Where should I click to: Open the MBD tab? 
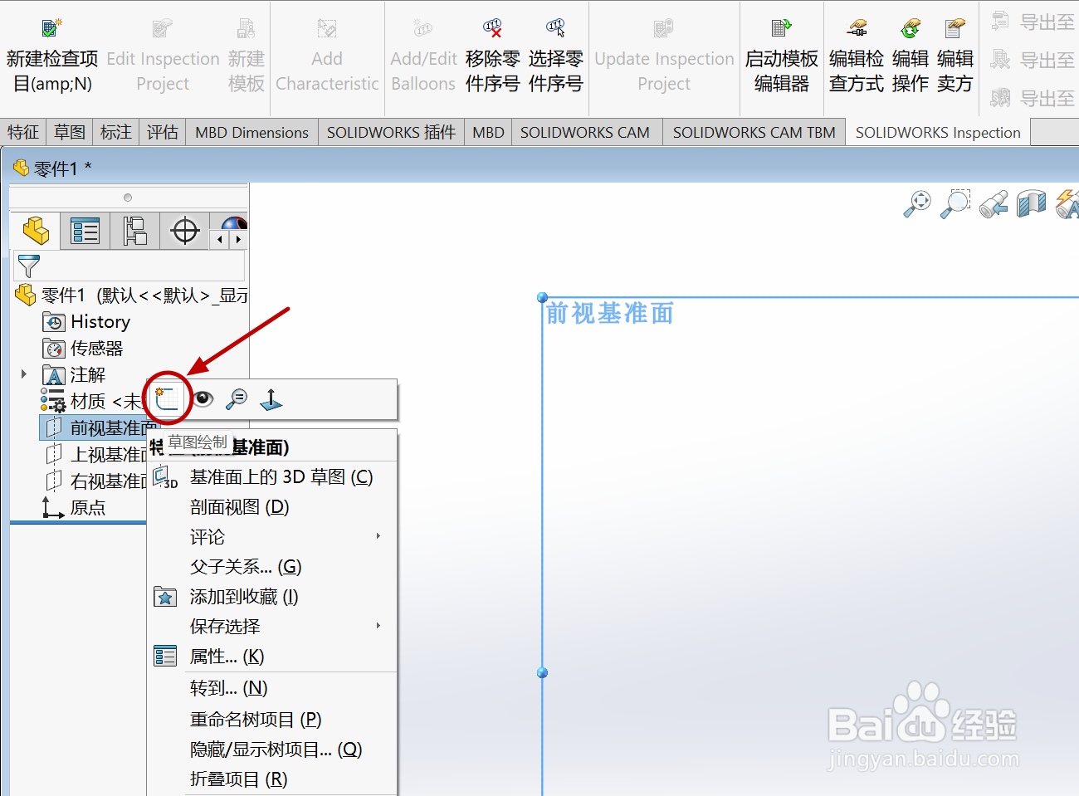[x=488, y=132]
